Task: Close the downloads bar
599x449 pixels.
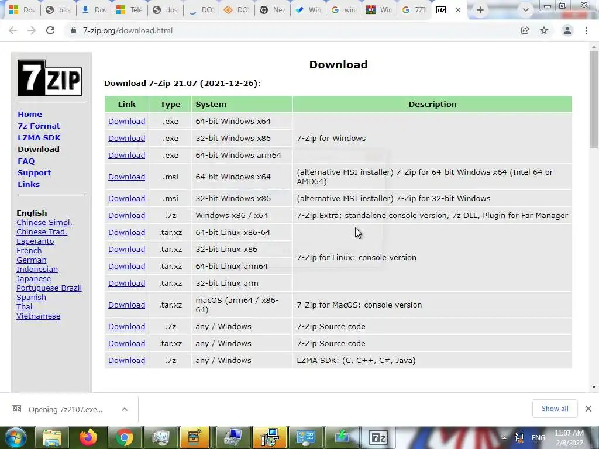Action: [x=588, y=409]
